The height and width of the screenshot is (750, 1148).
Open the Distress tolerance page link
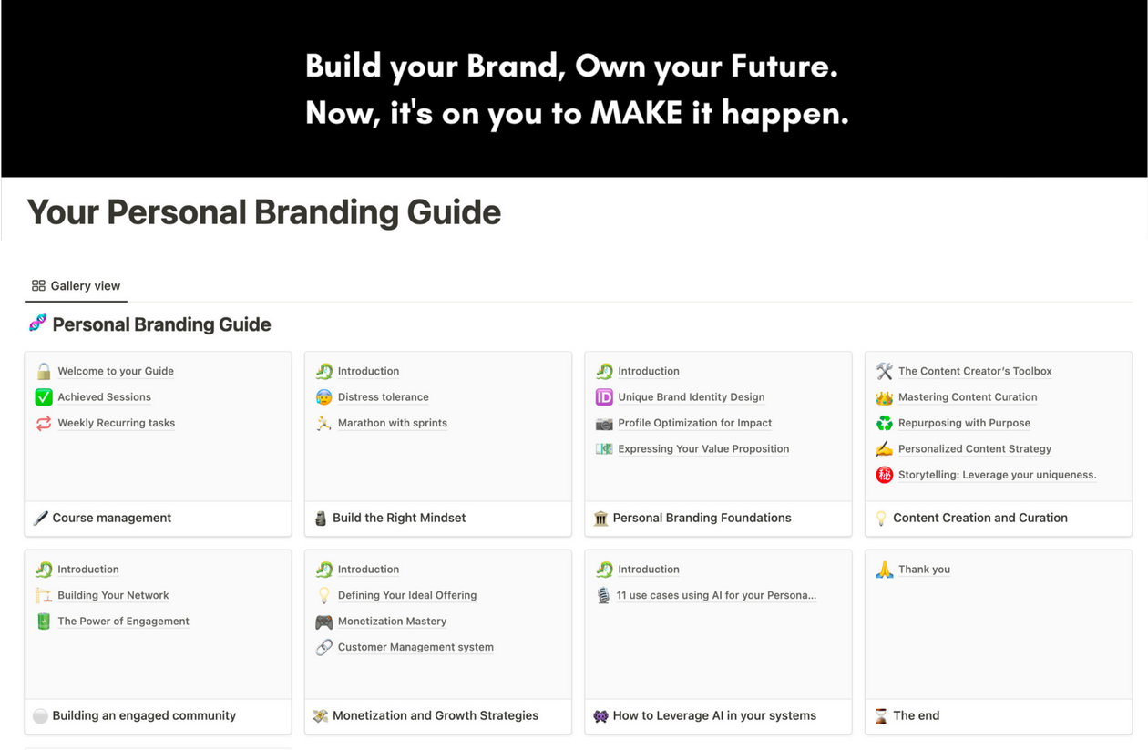pos(383,397)
